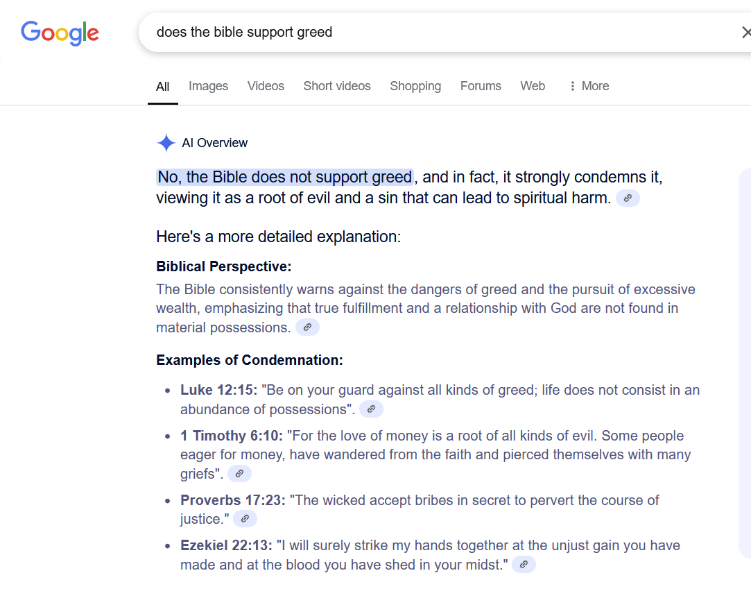The width and height of the screenshot is (751, 589).
Task: Switch to the Videos tab
Action: click(266, 86)
